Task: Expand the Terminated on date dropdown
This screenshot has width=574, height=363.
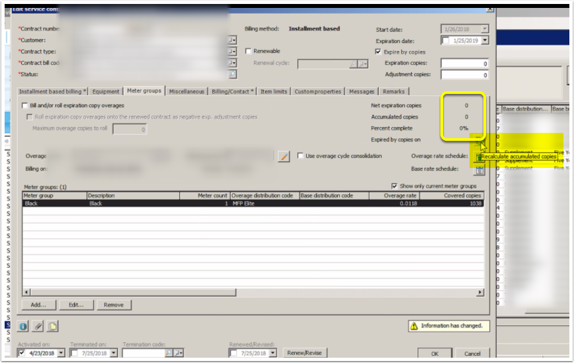Action: pyautogui.click(x=114, y=353)
